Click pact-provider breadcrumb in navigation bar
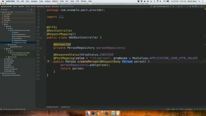Screen dimensions: 206x116 click(x=6, y=6)
